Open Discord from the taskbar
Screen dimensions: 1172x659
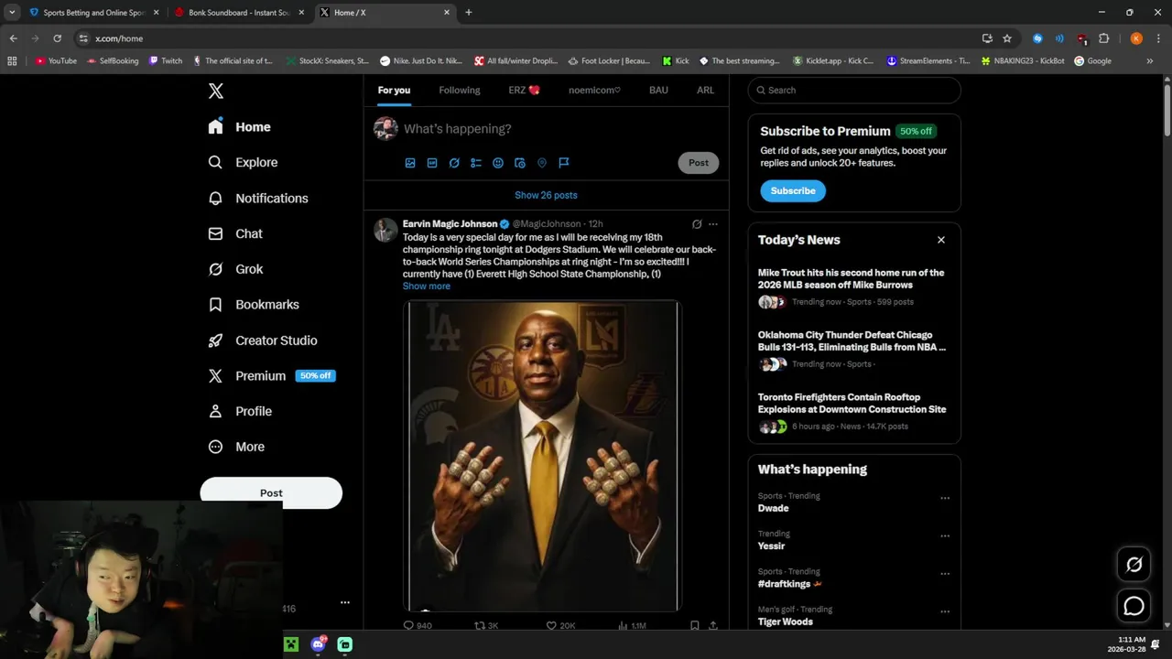[318, 644]
